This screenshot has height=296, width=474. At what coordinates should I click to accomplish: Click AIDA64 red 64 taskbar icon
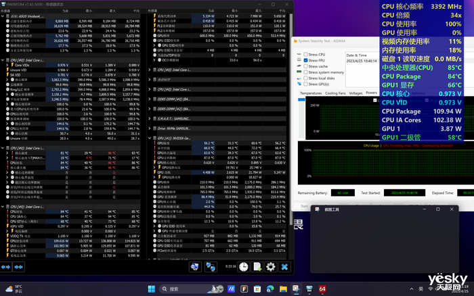click(x=322, y=289)
